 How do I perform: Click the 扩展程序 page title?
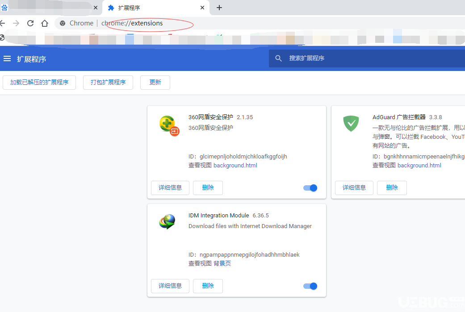tap(31, 59)
